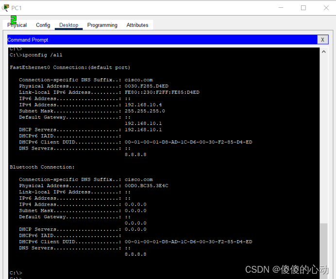Viewport: 336px width, 279px height.
Task: Click the 'ipconfig /all' command line
Action: [36, 55]
